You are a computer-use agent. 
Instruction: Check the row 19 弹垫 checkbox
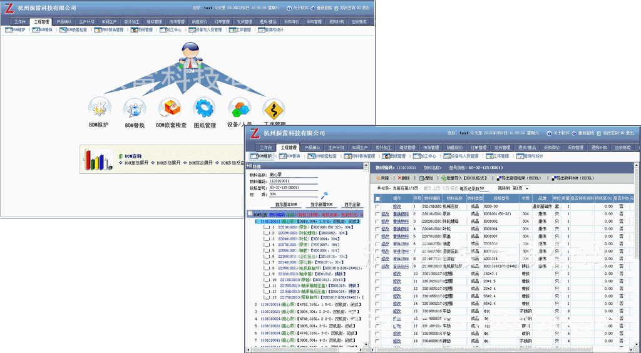(377, 340)
